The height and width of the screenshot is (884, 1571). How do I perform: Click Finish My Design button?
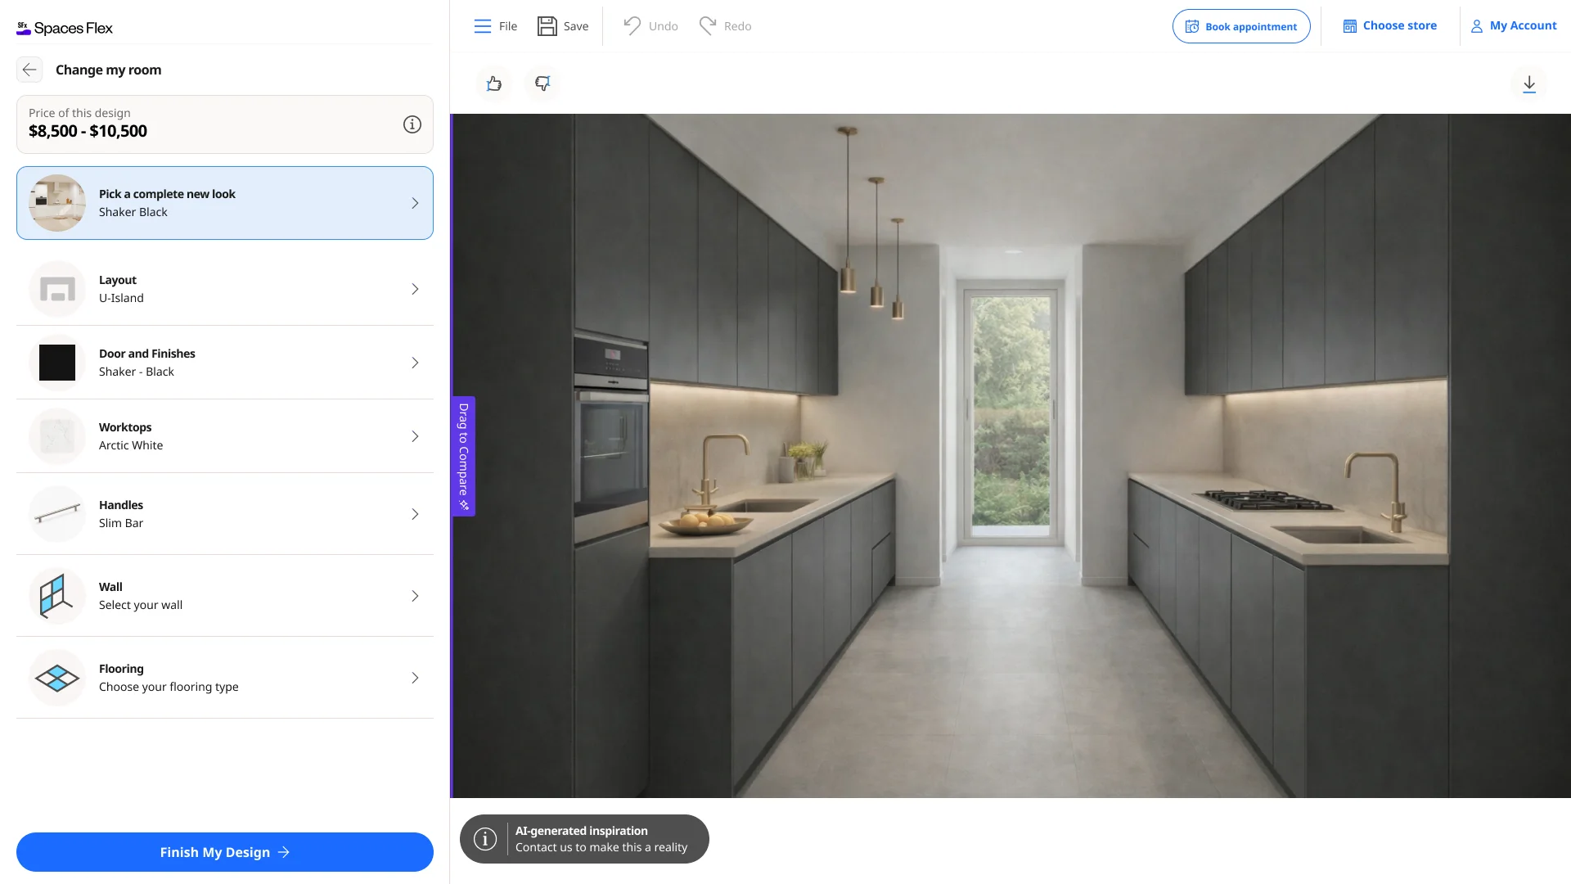(x=225, y=852)
